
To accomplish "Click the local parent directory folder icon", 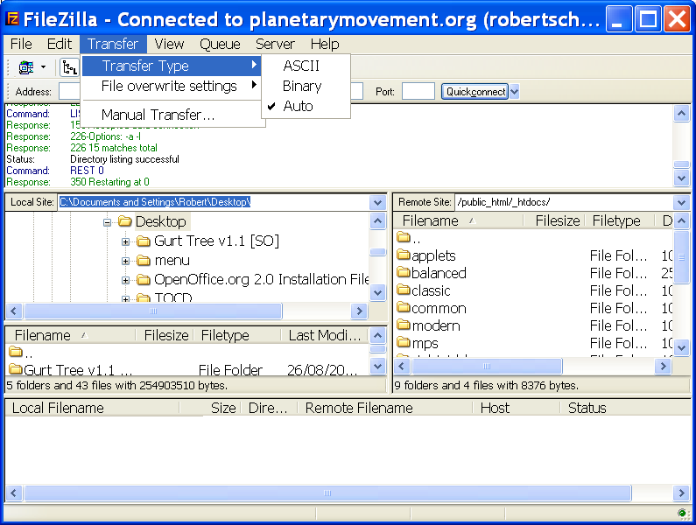I will click(x=16, y=352).
